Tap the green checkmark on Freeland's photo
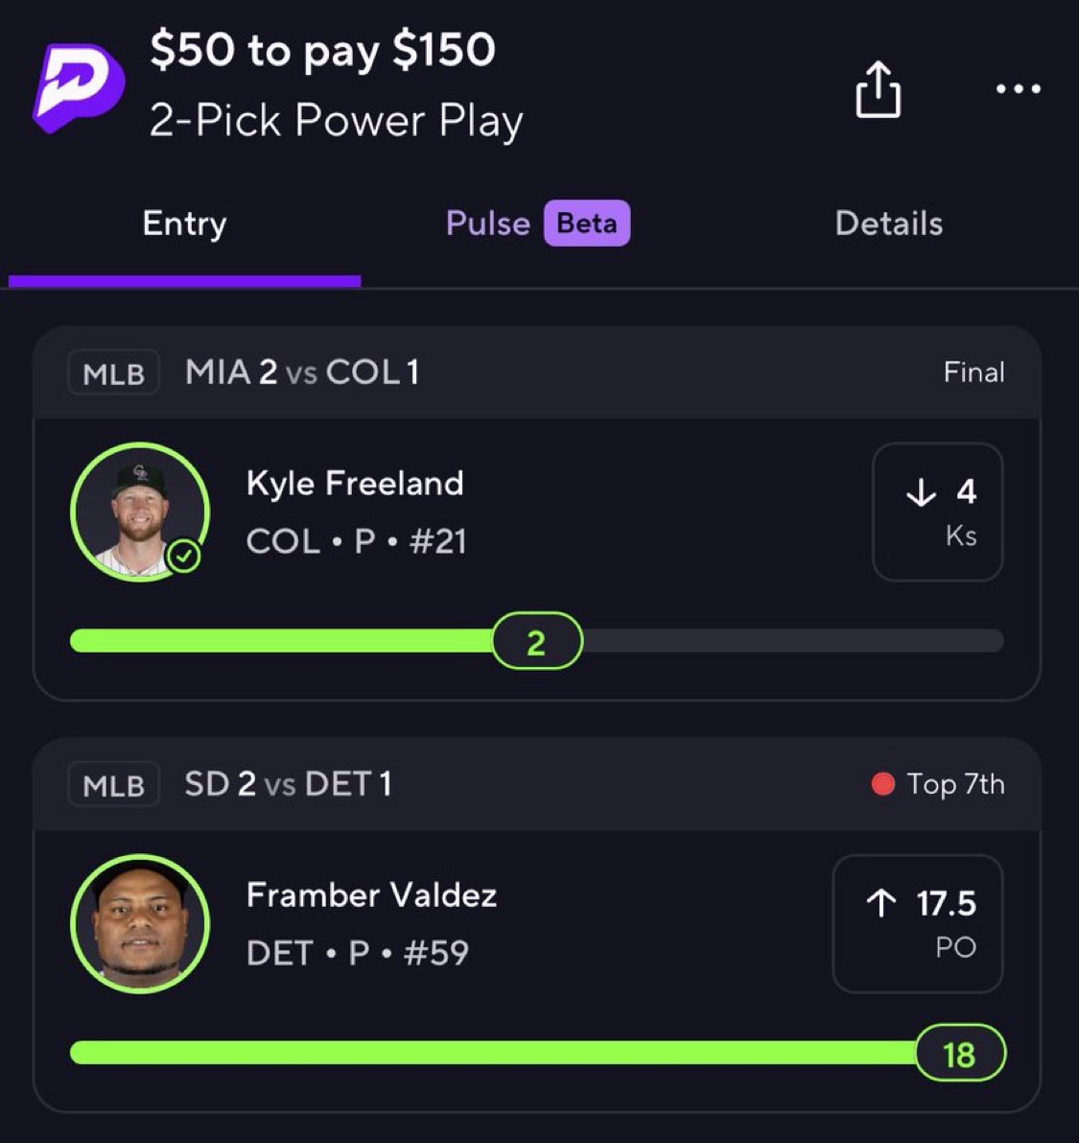 [x=183, y=556]
